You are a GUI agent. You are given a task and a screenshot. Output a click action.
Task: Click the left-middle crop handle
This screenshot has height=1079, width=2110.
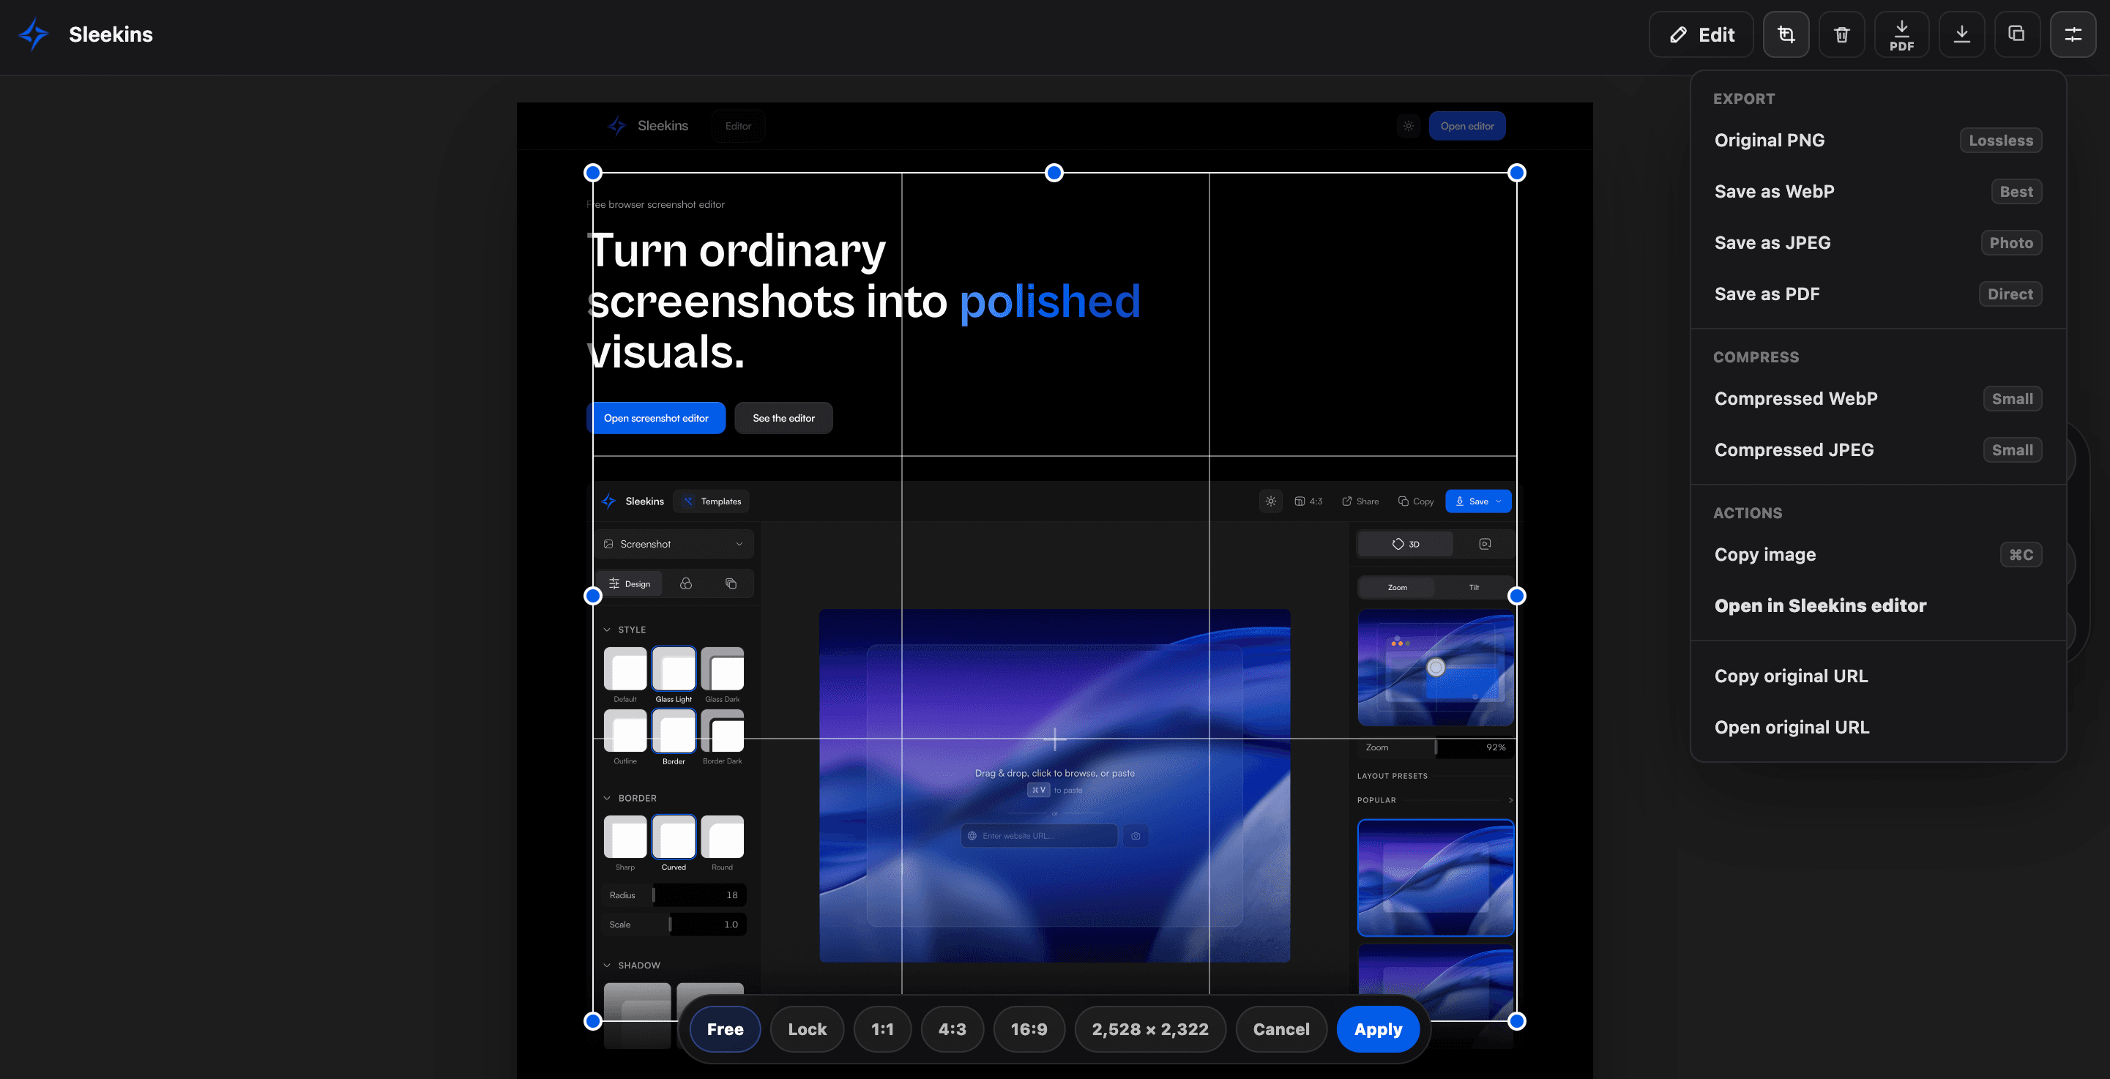pyautogui.click(x=593, y=597)
